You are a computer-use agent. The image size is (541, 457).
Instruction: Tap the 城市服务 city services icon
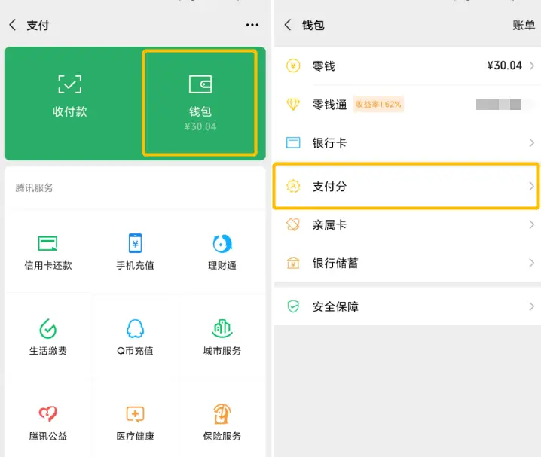coord(222,328)
